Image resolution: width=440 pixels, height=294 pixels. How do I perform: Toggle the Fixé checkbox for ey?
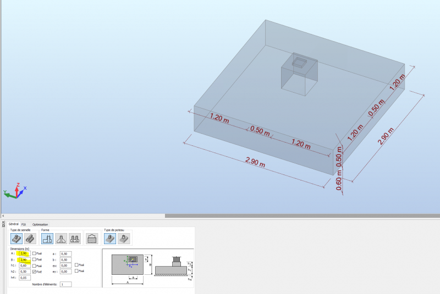click(x=76, y=271)
